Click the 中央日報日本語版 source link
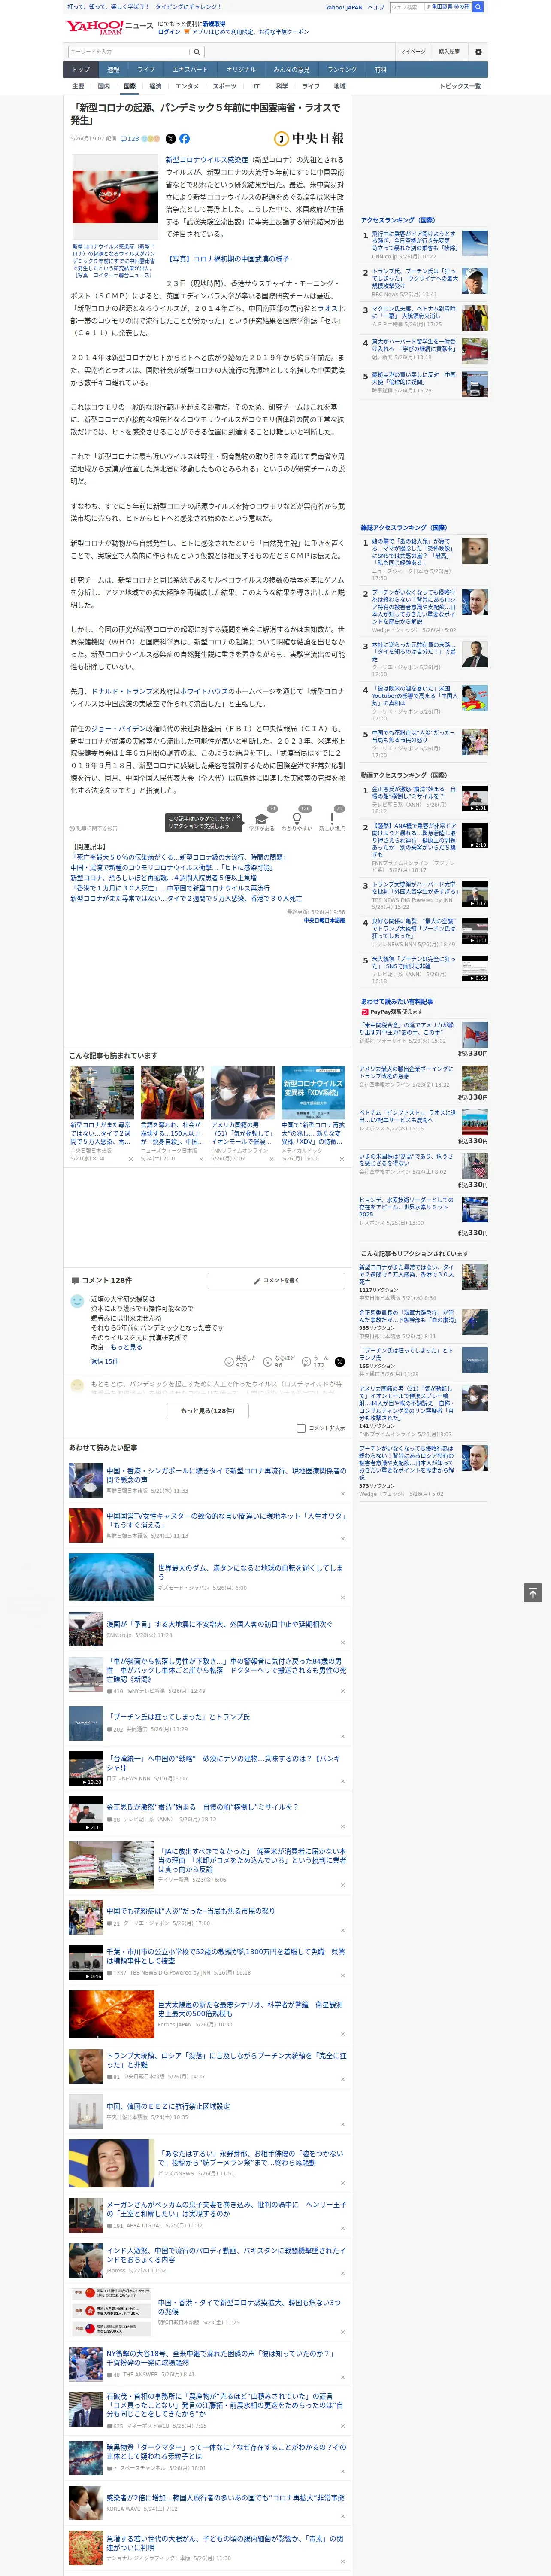This screenshot has width=551, height=2576. pyautogui.click(x=324, y=920)
